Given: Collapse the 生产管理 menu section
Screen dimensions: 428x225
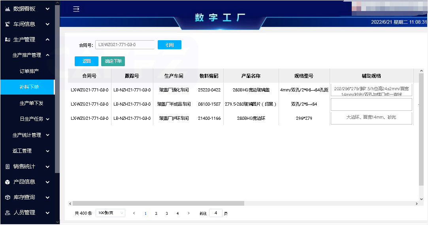Looking at the screenshot, I should coord(47,39).
